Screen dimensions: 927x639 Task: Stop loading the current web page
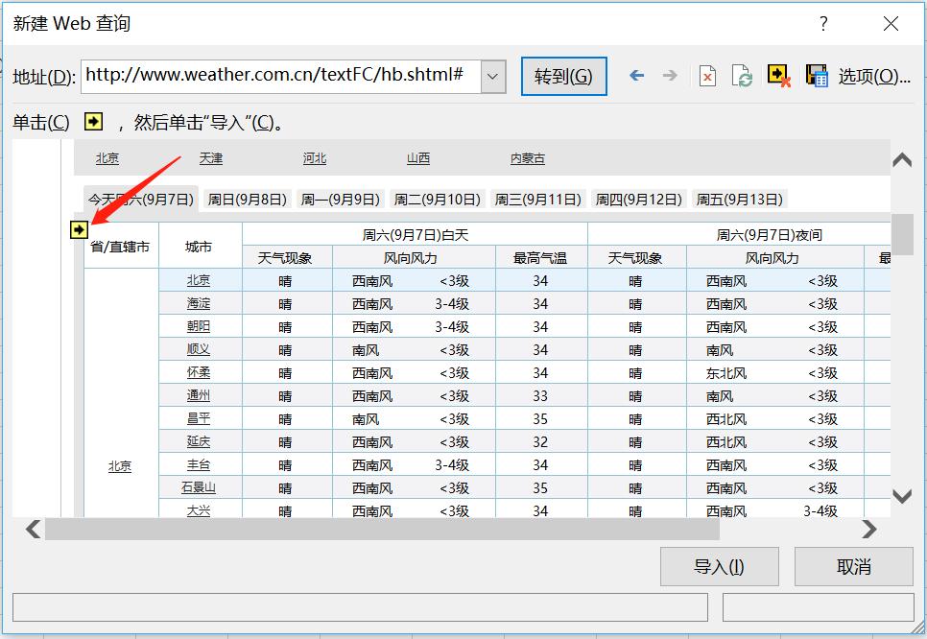707,75
